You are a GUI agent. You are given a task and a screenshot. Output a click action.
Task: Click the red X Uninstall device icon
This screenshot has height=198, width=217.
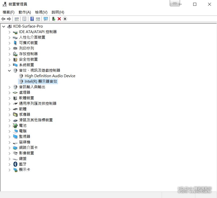tap(59, 19)
